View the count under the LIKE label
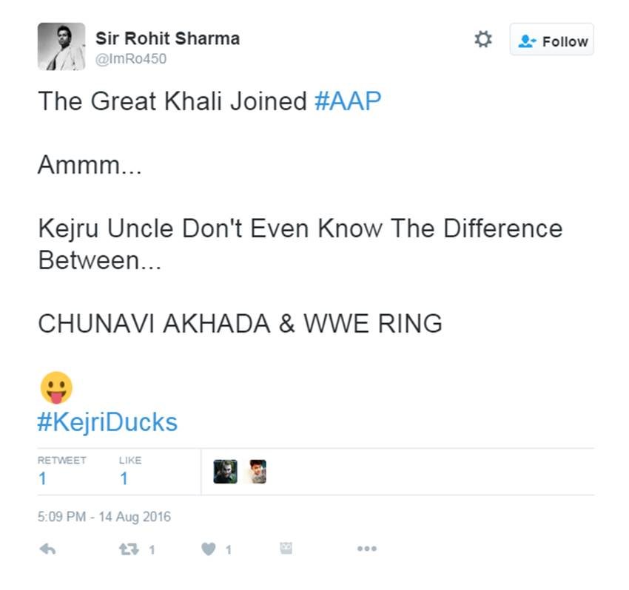 (124, 478)
